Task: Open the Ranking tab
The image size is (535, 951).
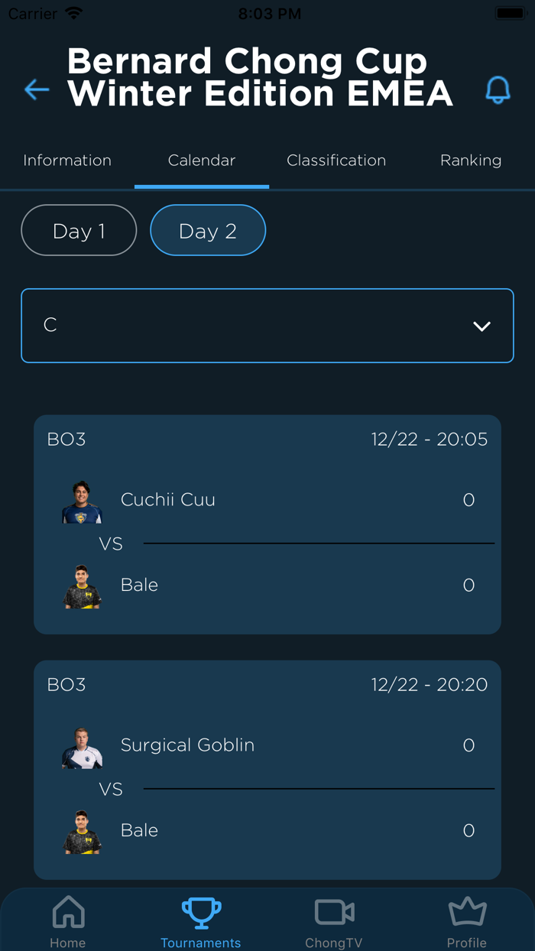Action: [471, 161]
